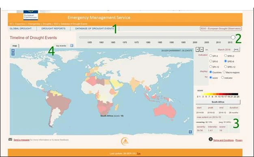
Task: Select the SPI-6 indicator
Action: tap(211, 61)
